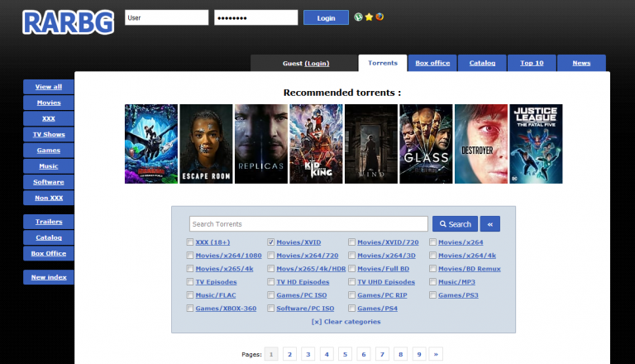Open Trailers in the sidebar
The image size is (635, 364).
tap(49, 222)
